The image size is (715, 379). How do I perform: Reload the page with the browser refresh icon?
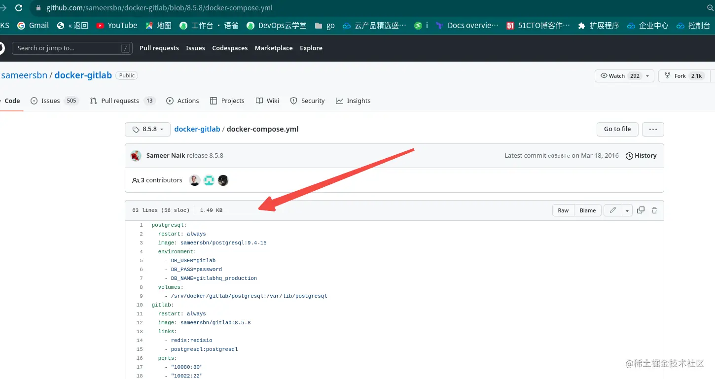pyautogui.click(x=19, y=8)
